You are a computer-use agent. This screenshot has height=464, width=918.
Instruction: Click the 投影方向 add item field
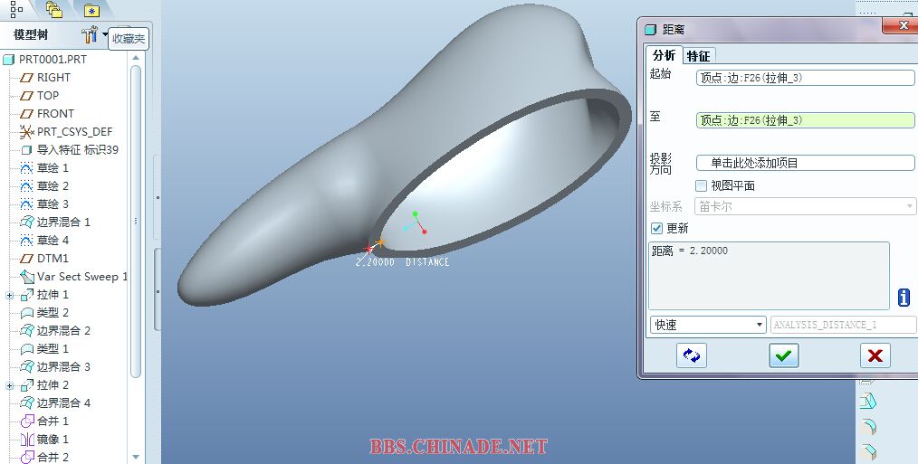coord(805,163)
